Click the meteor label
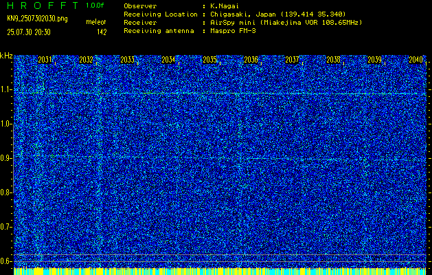The width and height of the screenshot is (432, 275). pos(96,22)
